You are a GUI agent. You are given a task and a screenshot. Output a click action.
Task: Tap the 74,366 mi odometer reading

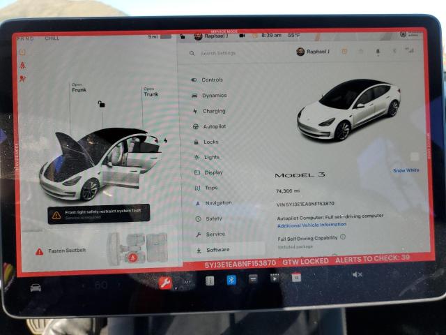(288, 191)
